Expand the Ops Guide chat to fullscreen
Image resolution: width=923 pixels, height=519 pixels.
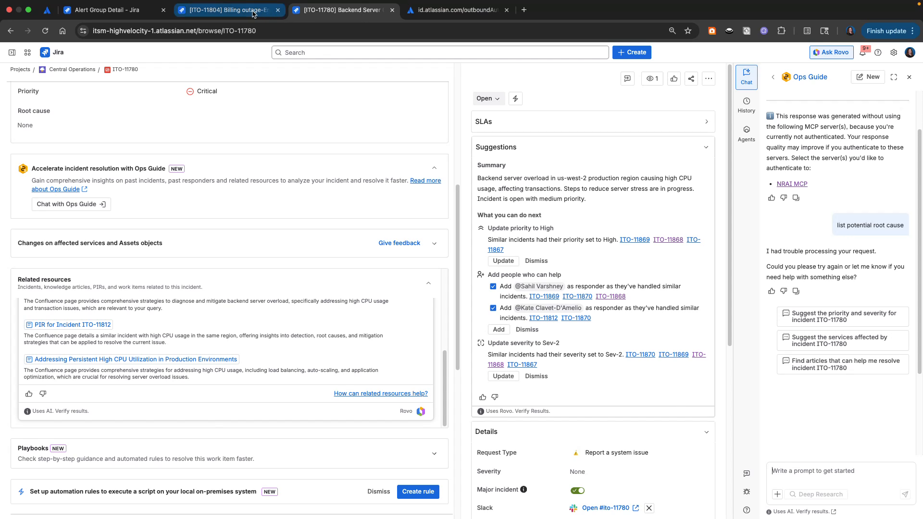click(x=894, y=77)
